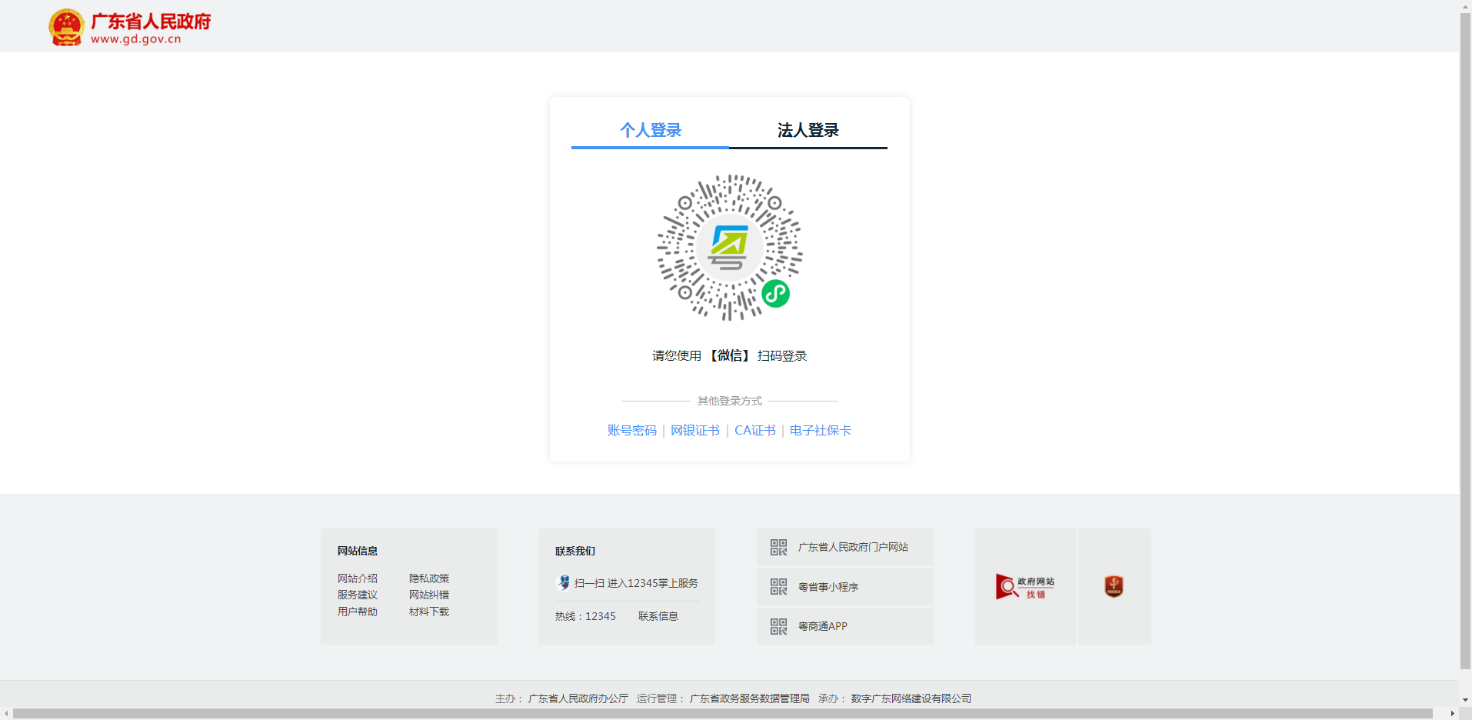Click the QR icon beside 广东省人民政府门户网站
1472x720 pixels.
[x=778, y=547]
